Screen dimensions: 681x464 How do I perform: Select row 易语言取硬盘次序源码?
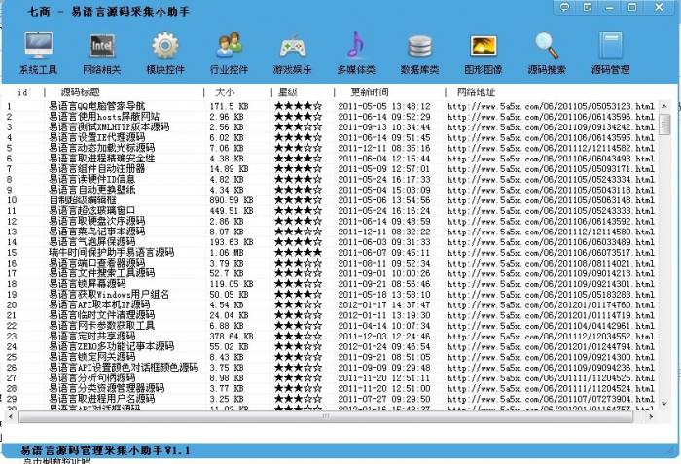pyautogui.click(x=331, y=221)
